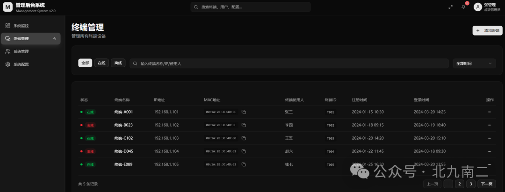Click the user avatar icon
This screenshot has width=505, height=192.
(477, 7)
